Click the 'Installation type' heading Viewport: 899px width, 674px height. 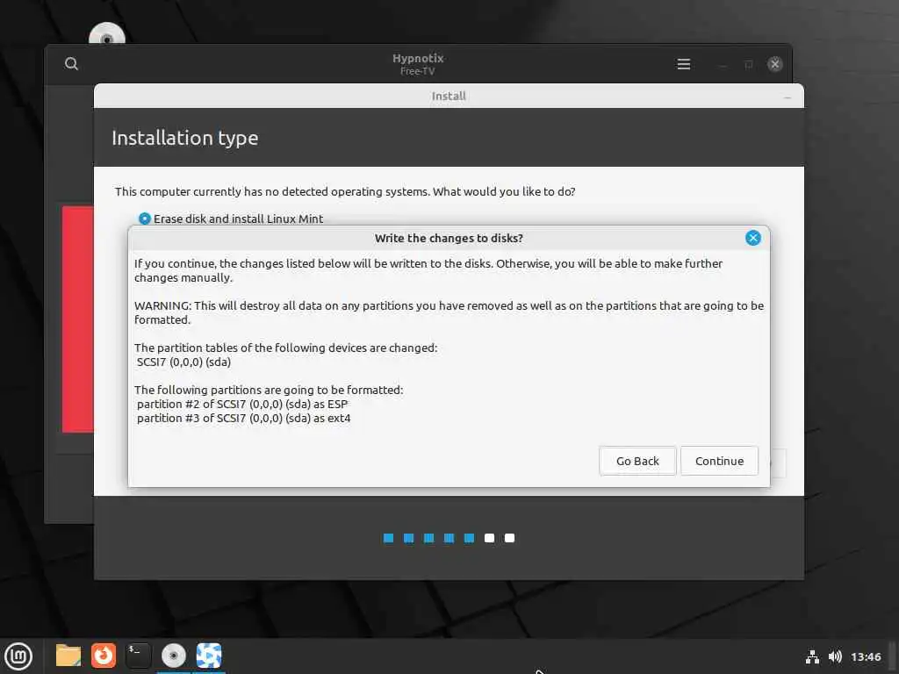184,138
